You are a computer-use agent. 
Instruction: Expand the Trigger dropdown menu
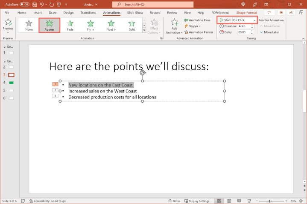(194, 26)
